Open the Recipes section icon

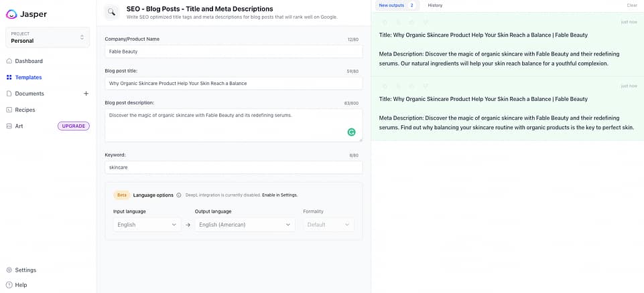pyautogui.click(x=9, y=110)
